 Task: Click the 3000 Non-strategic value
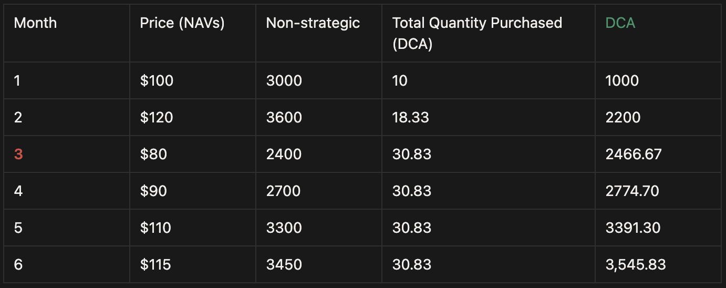(284, 80)
